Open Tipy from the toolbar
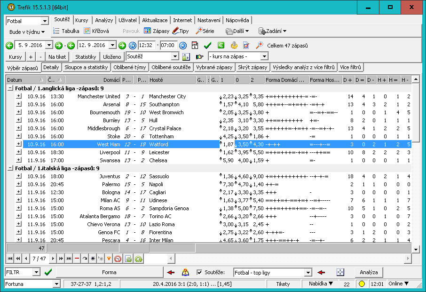This screenshot has height=292, width=426. [175, 31]
